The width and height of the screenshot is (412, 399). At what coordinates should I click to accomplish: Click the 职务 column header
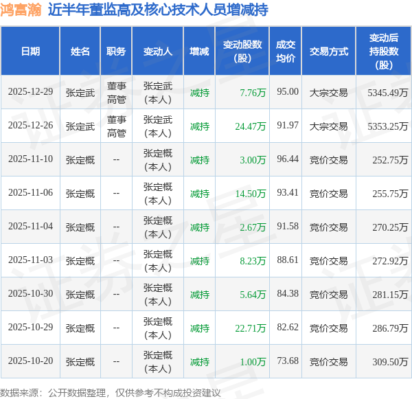[116, 52]
